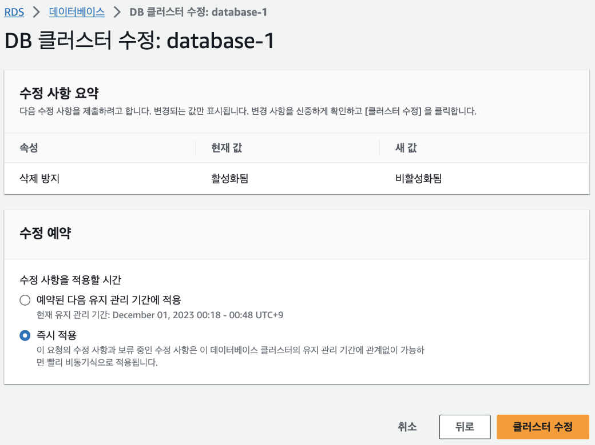The height and width of the screenshot is (445, 595).
Task: Go back with the 뒤로 button
Action: tap(465, 427)
